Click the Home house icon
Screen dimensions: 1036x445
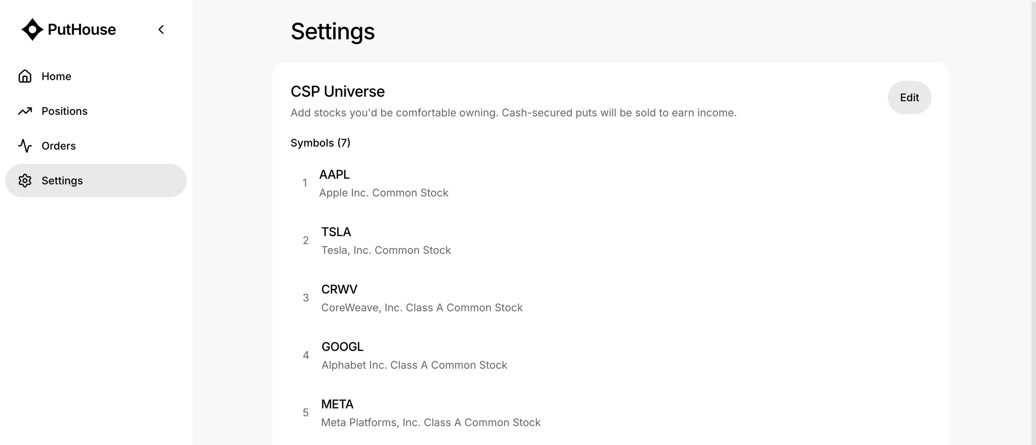25,76
